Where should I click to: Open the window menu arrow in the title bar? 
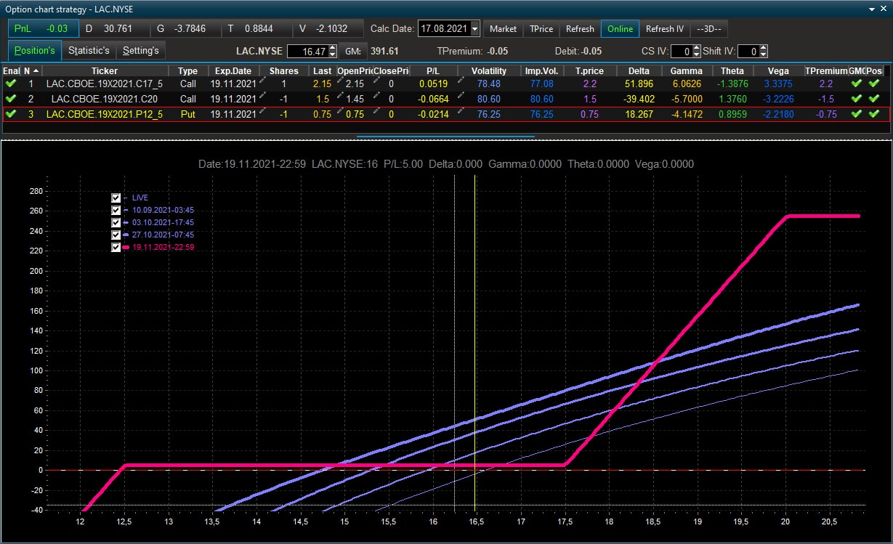tap(873, 8)
